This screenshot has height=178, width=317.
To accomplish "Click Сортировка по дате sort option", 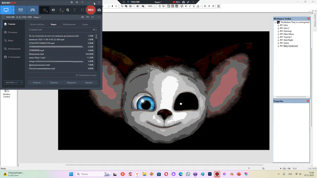I will 86,75.
